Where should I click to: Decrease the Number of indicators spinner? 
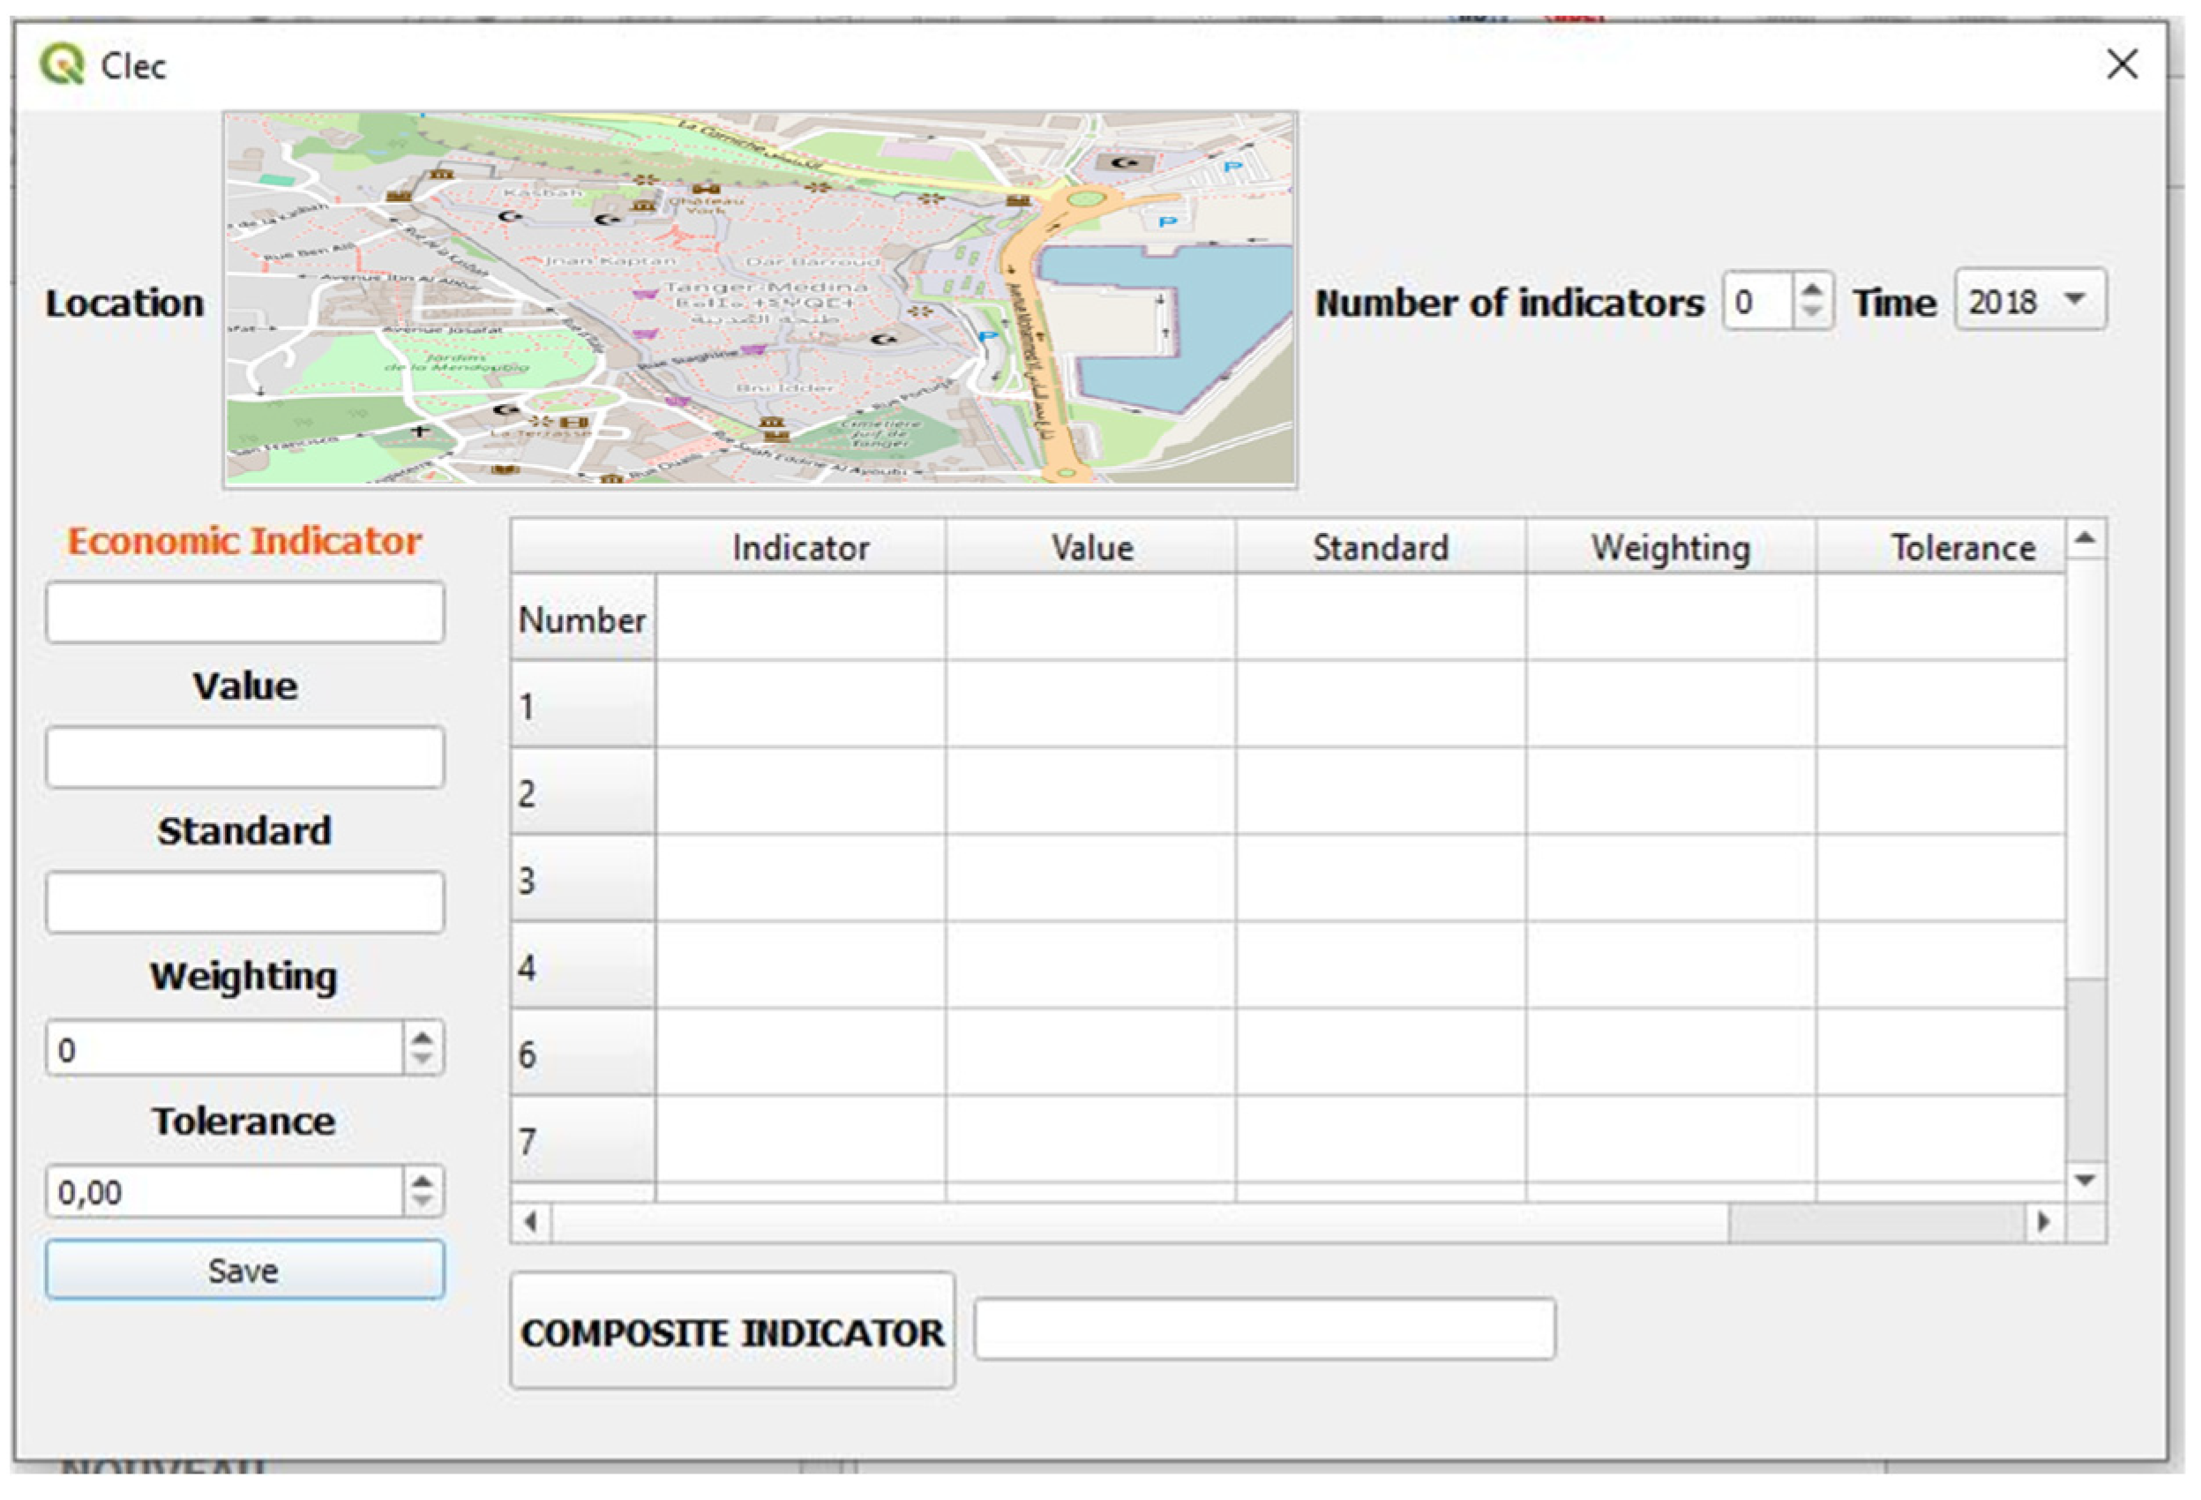1811,312
